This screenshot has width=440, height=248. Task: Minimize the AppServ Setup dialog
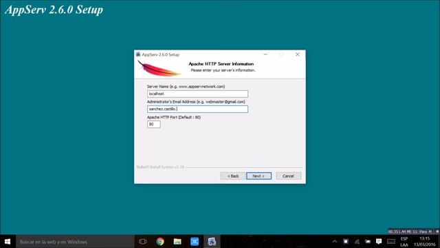(x=265, y=54)
